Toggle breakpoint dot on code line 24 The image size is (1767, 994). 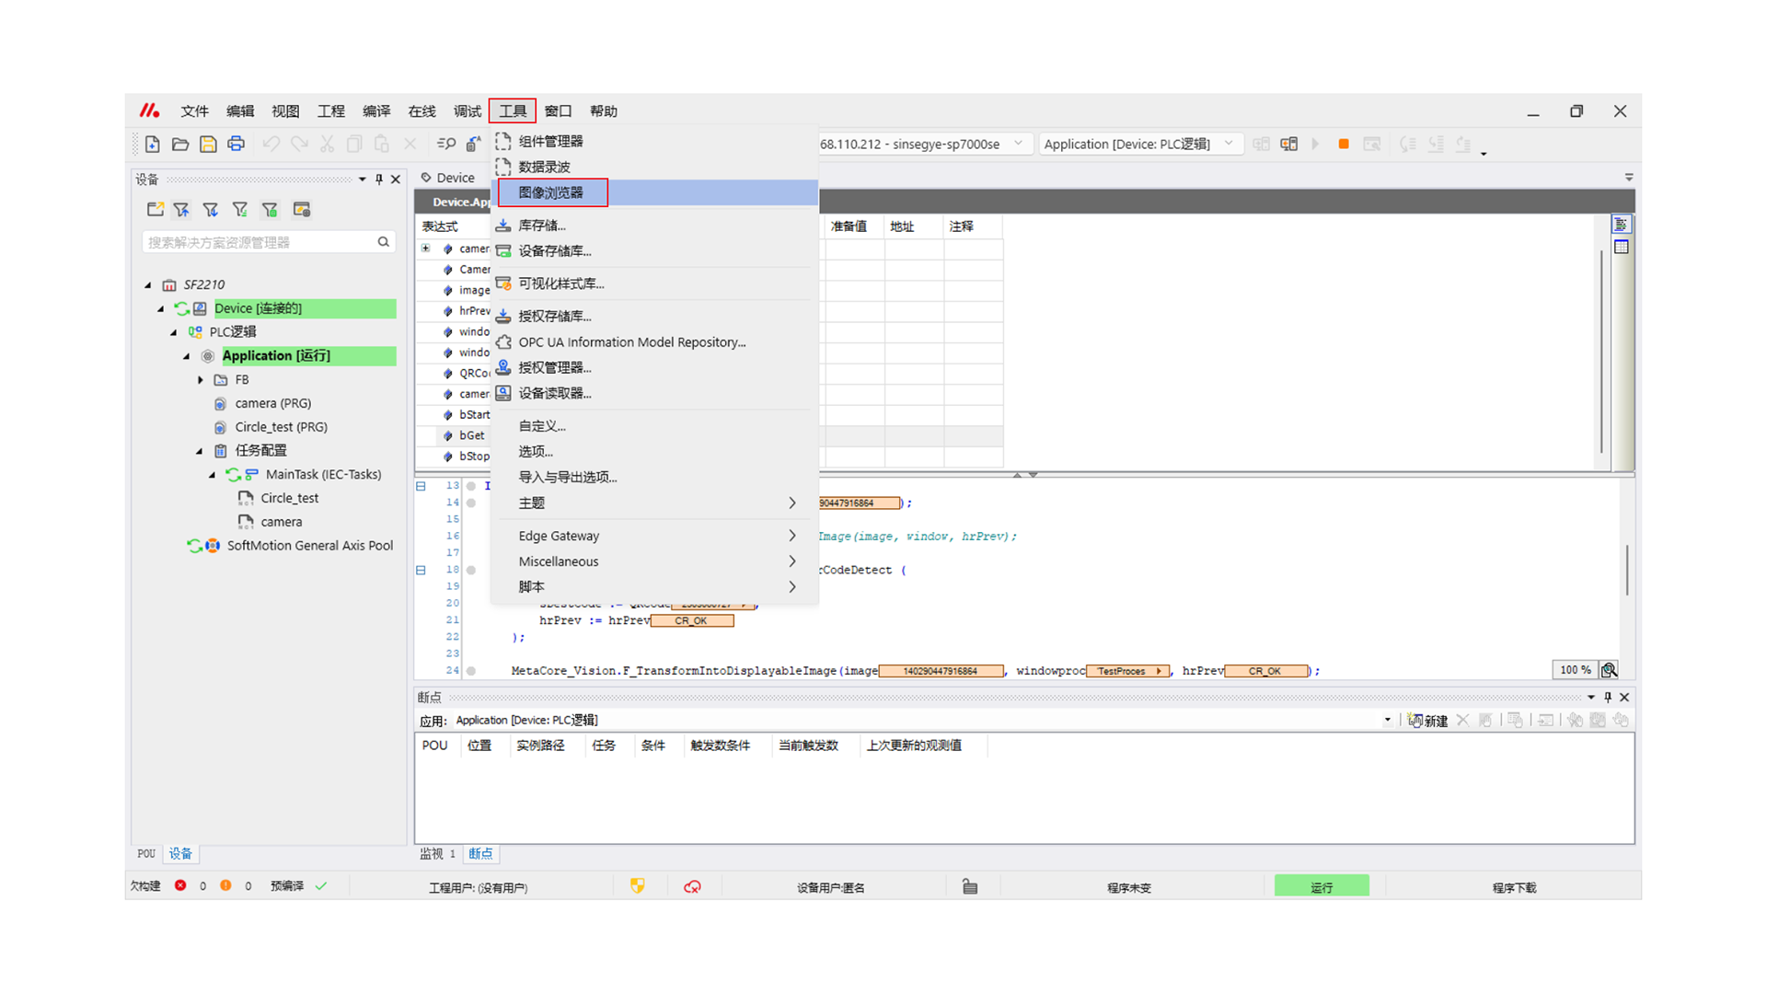point(471,671)
